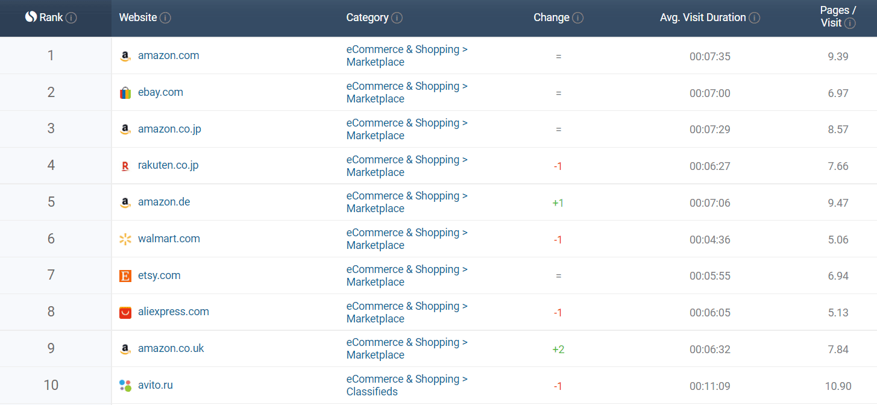
Task: Click the Similarweb logo in Rank header
Action: 31,17
